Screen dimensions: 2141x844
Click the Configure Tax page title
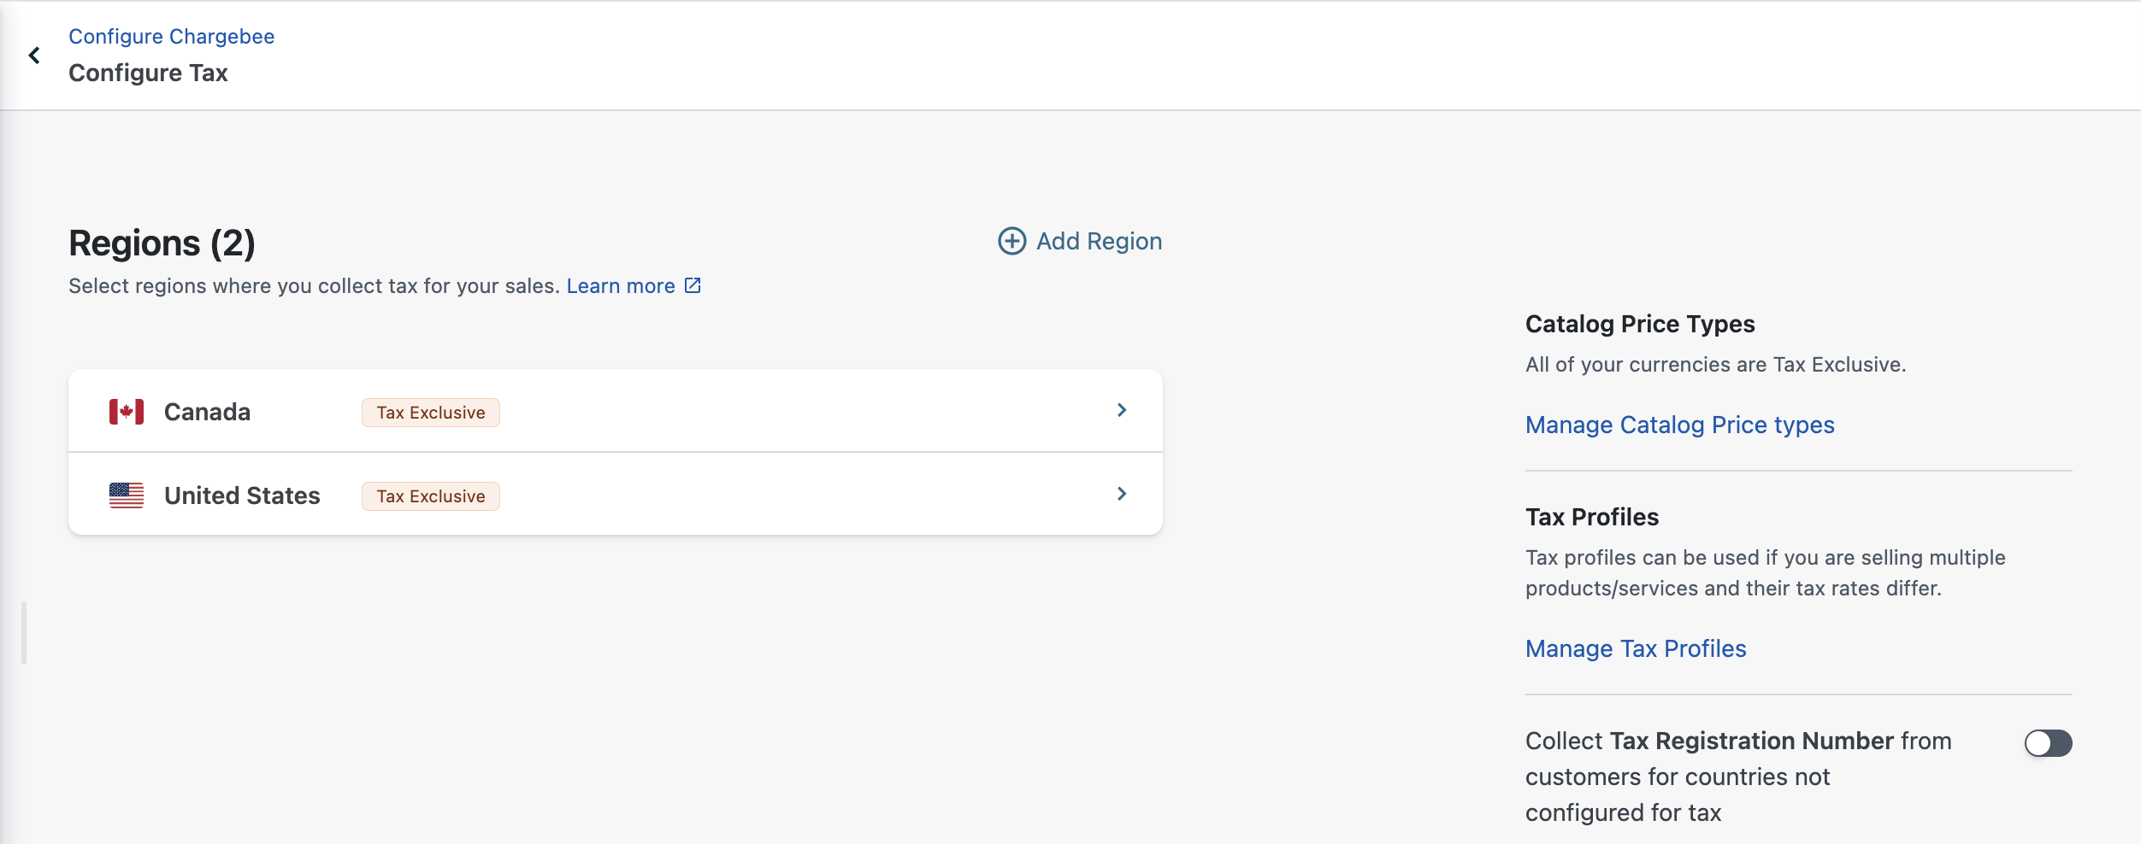[x=148, y=73]
